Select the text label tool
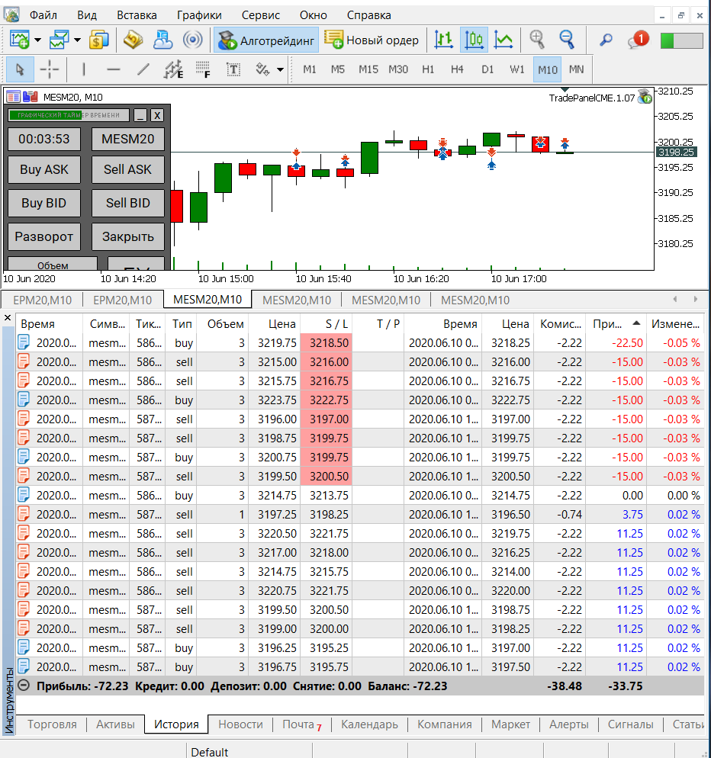This screenshot has width=711, height=758. (x=233, y=69)
